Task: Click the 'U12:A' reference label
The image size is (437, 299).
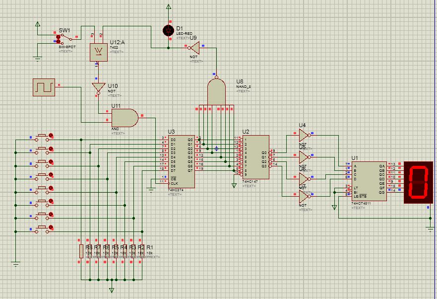Action: [x=117, y=42]
